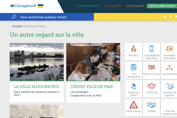Image resolution: width=177 pixels, height=118 pixels.
Task: Open Vos démarches clipboard icon
Action: point(134,67)
